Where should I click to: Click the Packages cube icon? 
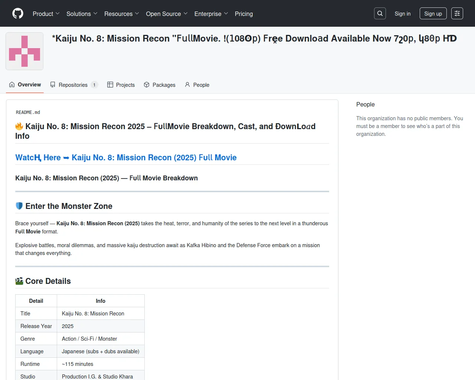point(147,85)
